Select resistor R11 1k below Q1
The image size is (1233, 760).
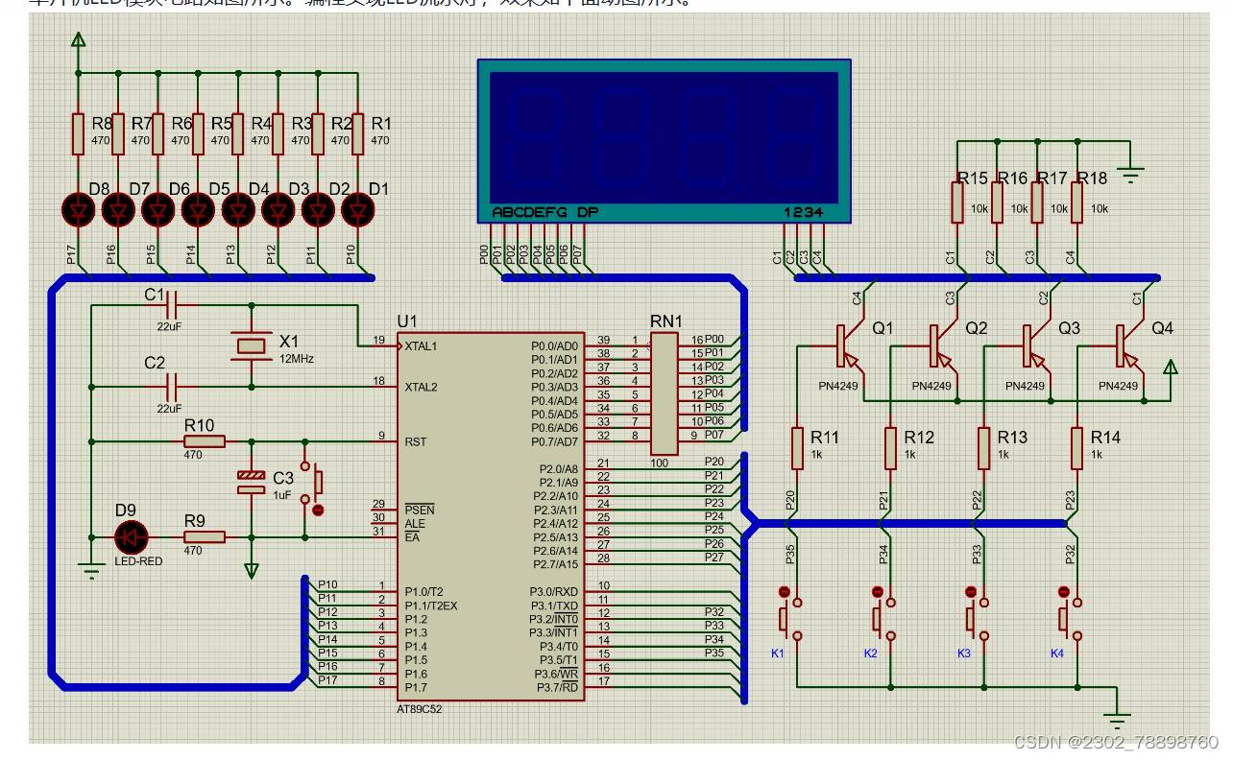pyautogui.click(x=797, y=448)
